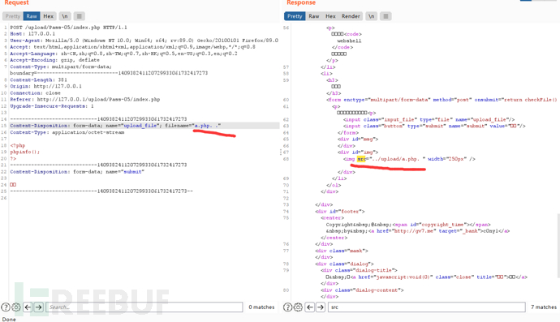This screenshot has width=560, height=322.
Task: Go to previous match in Request search
Action: pos(28,307)
